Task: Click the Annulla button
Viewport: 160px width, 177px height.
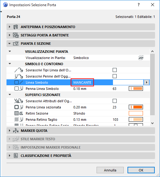Action: point(110,170)
